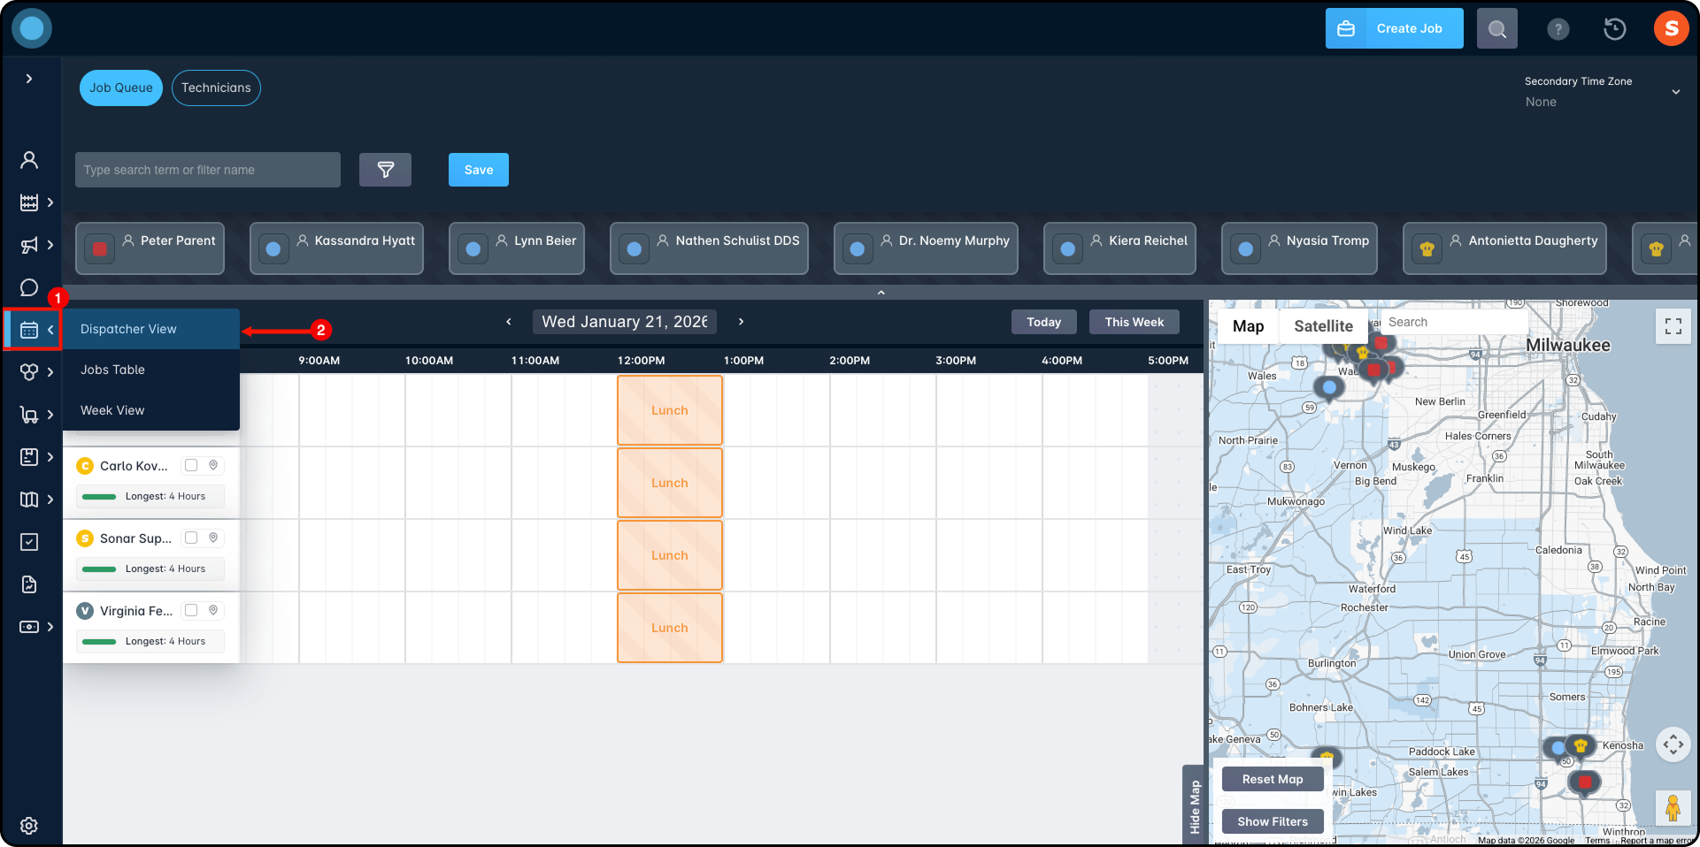Select Kassandra Hyatt job card
Image resolution: width=1700 pixels, height=847 pixels.
tap(336, 248)
